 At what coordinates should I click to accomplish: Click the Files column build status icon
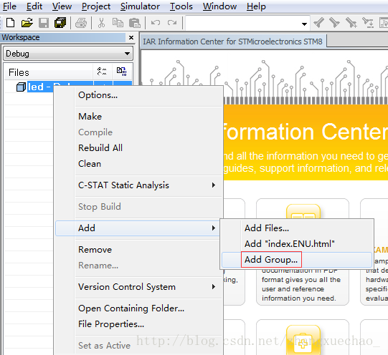[121, 72]
